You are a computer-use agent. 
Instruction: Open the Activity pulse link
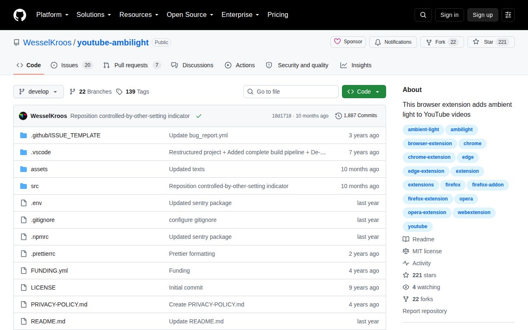417,263
